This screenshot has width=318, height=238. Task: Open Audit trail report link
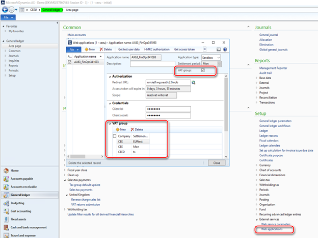(x=266, y=73)
